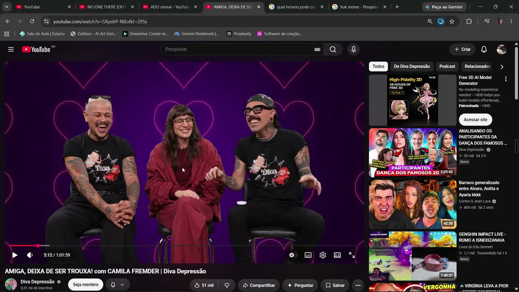
Task: Open the browser extensions puzzle icon
Action: pos(469,21)
